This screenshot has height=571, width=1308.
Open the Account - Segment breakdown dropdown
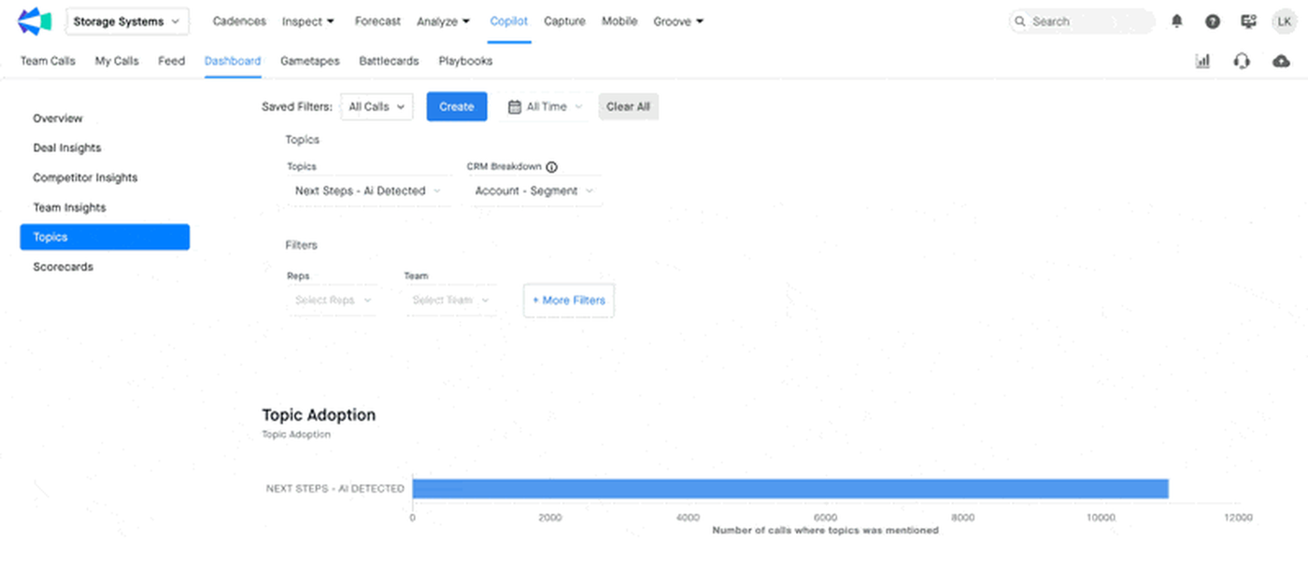pyautogui.click(x=534, y=190)
